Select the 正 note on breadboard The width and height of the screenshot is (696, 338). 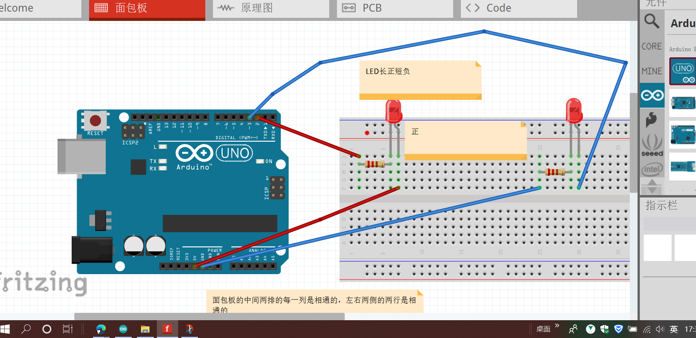pyautogui.click(x=466, y=141)
